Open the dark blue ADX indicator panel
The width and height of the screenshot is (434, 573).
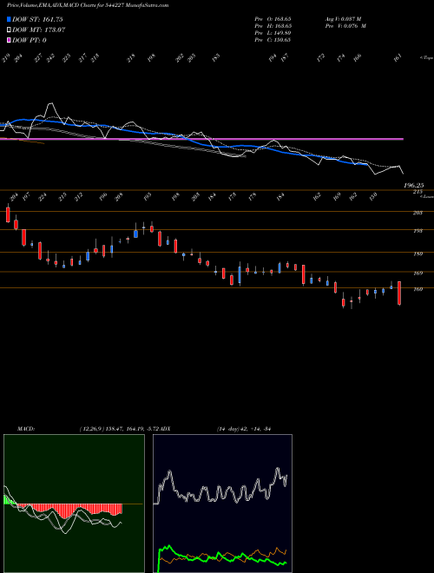pyautogui.click(x=222, y=504)
